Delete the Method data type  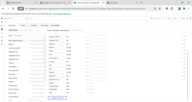[x=43, y=63]
